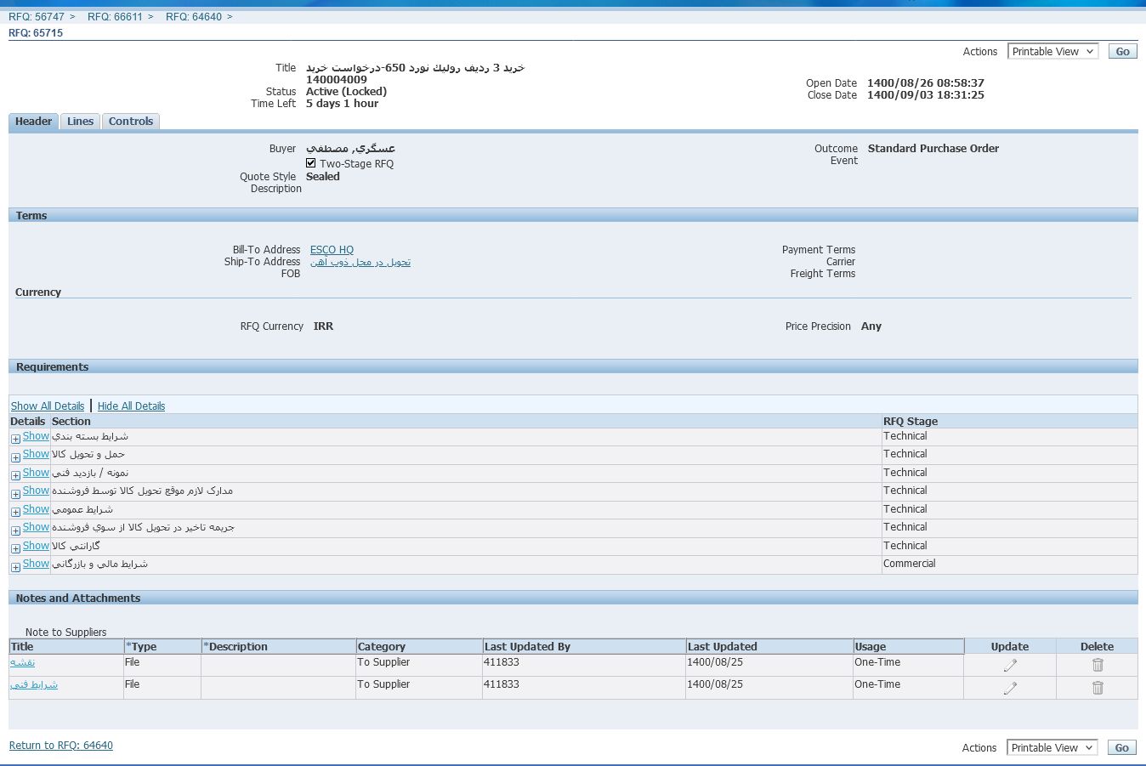Click the Active (Locked) status text
The image size is (1146, 766).
point(347,92)
